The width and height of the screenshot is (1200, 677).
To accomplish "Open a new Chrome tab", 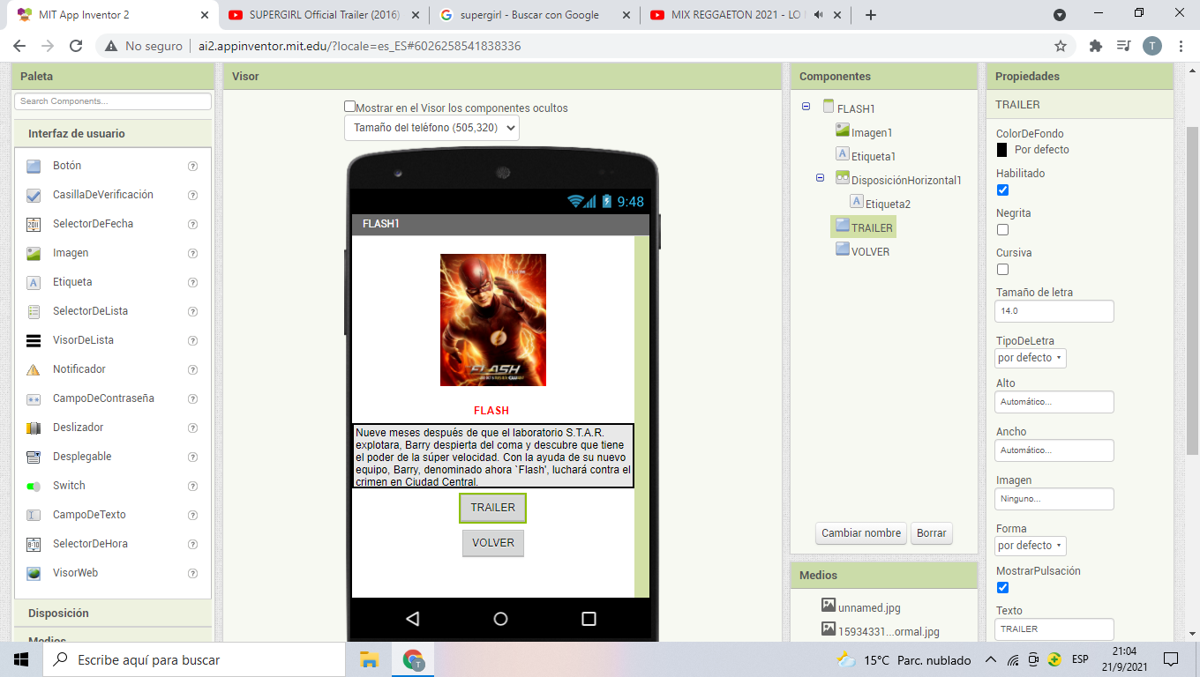I will (871, 15).
